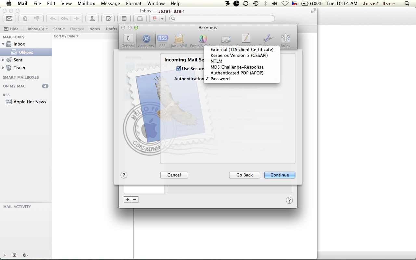Click the New Note toolbar icon
The height and width of the screenshot is (260, 416).
coord(124,19)
